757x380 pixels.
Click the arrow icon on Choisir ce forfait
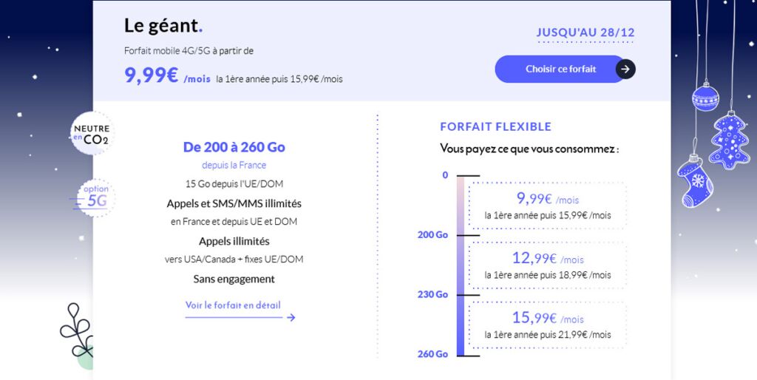pyautogui.click(x=625, y=69)
